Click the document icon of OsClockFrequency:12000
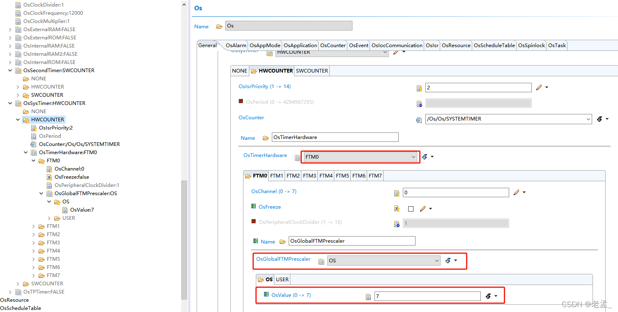Image resolution: width=618 pixels, height=312 pixels. (18, 13)
